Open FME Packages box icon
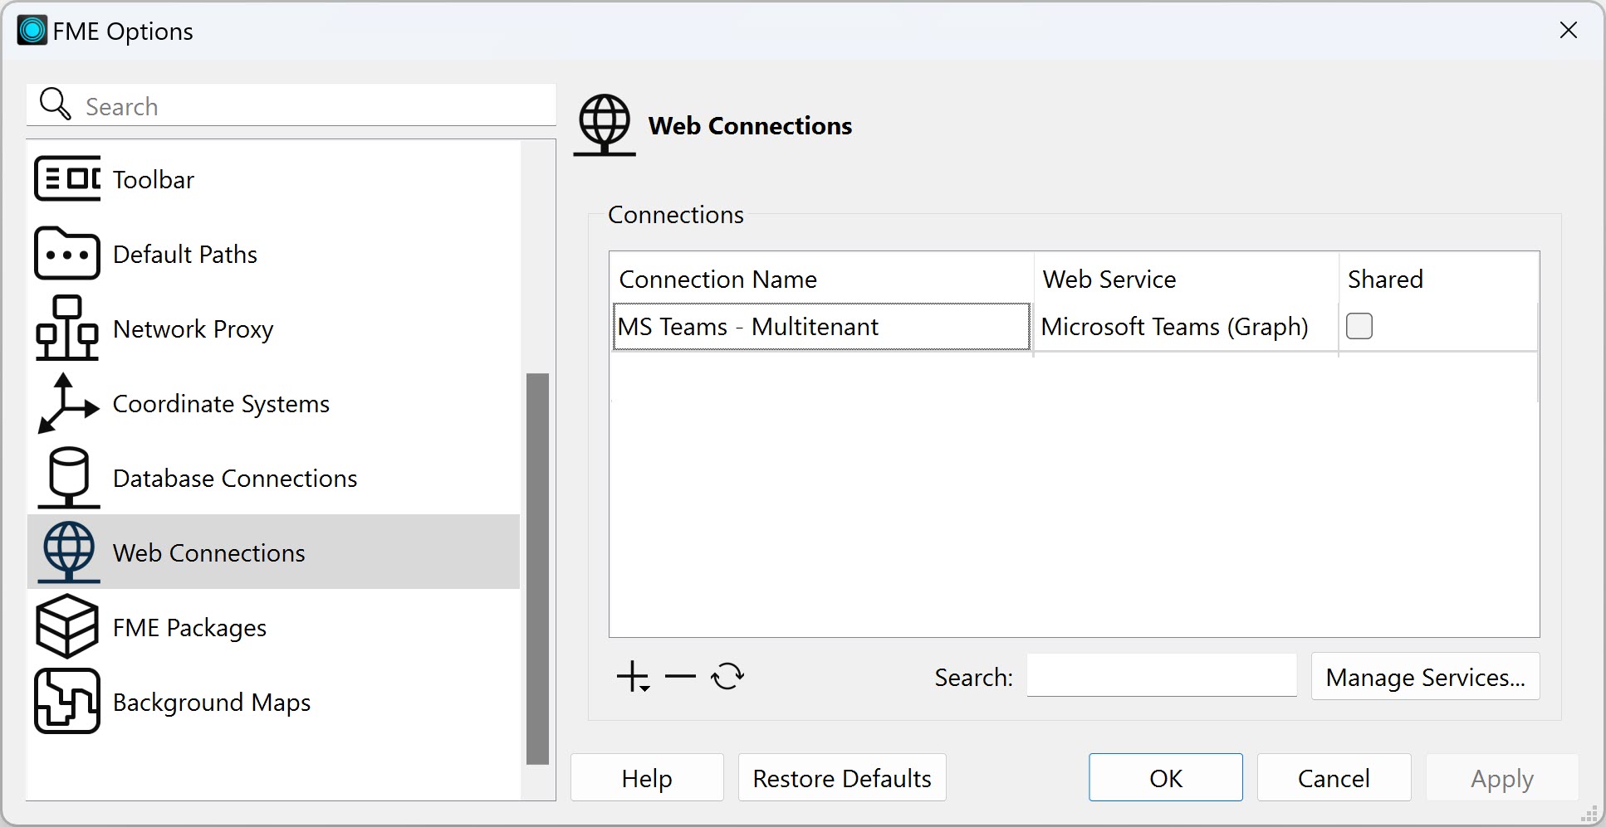1606x827 pixels. (x=67, y=627)
